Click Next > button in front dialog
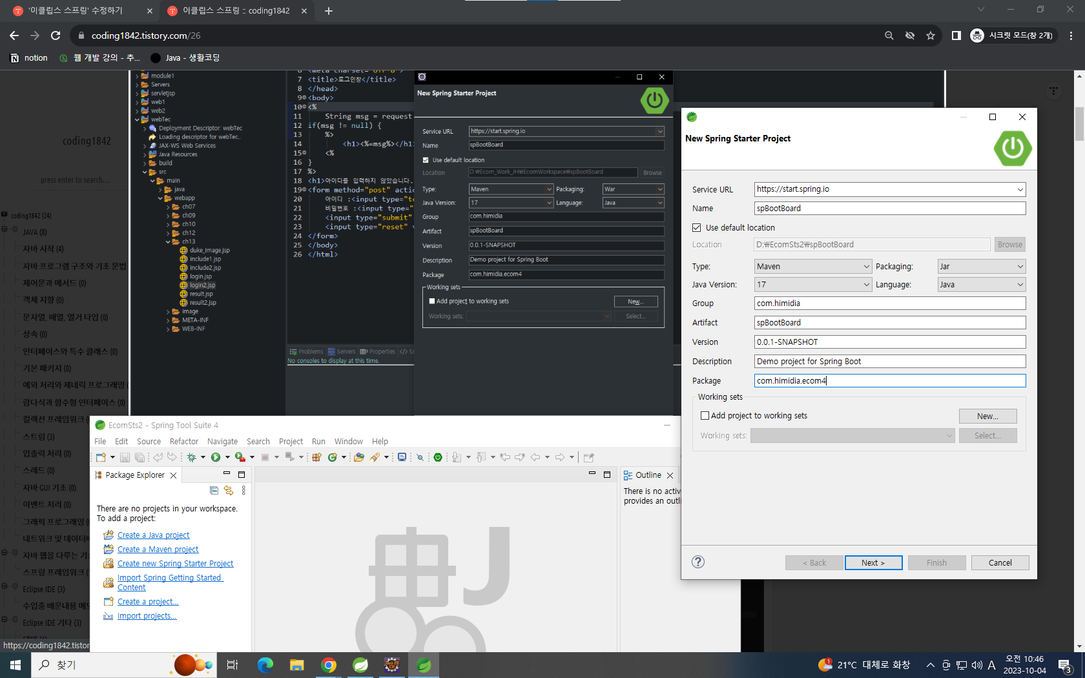 pyautogui.click(x=873, y=562)
